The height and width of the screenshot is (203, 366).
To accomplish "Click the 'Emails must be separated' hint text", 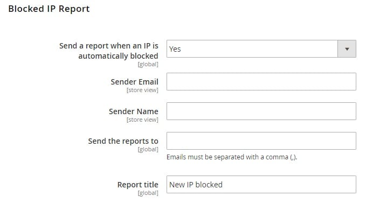I will [232, 157].
